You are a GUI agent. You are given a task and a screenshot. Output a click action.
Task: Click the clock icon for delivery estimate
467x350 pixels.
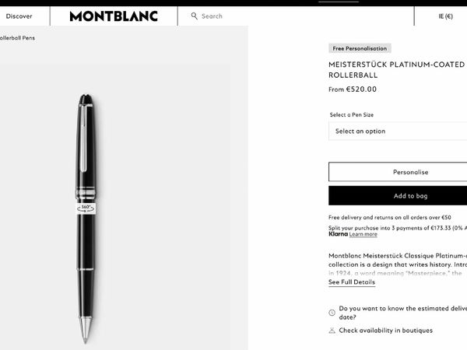pos(332,313)
